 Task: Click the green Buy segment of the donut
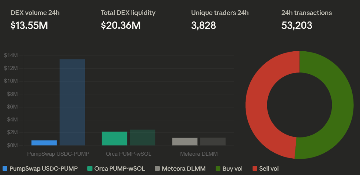342,106
